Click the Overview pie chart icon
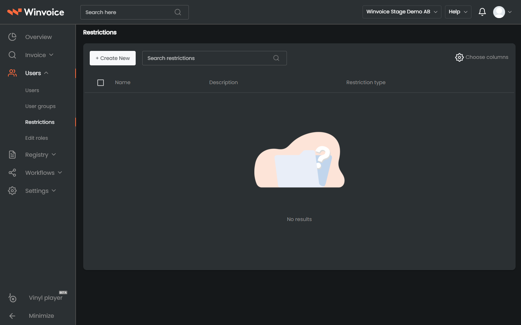This screenshot has height=325, width=521. [x=12, y=37]
